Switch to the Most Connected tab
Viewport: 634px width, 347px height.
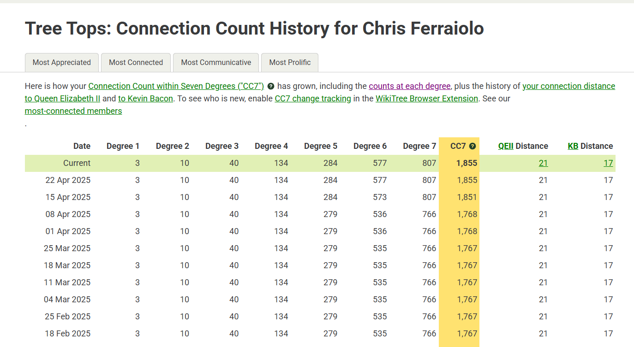pyautogui.click(x=136, y=63)
